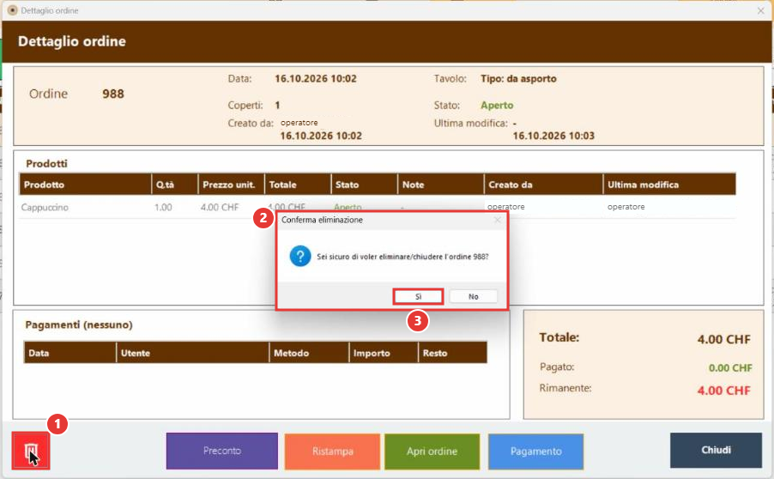Click the green Apri ordine button
The width and height of the screenshot is (774, 479).
[x=432, y=452]
